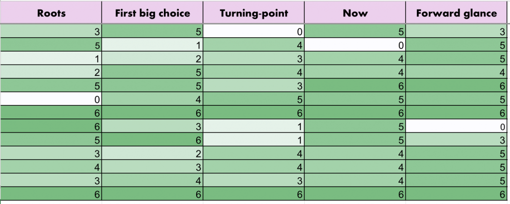The width and height of the screenshot is (510, 204).
Task: Select the 5 cell in Turning-point column
Action: (x=254, y=100)
